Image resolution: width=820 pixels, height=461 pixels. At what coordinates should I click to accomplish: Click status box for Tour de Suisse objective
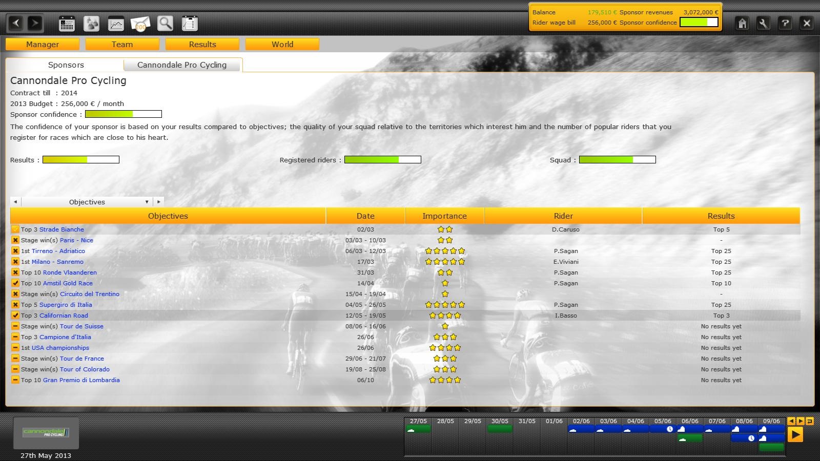[x=15, y=326]
